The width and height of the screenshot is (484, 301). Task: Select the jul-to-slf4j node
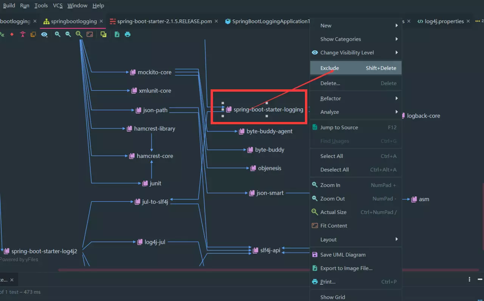(152, 202)
